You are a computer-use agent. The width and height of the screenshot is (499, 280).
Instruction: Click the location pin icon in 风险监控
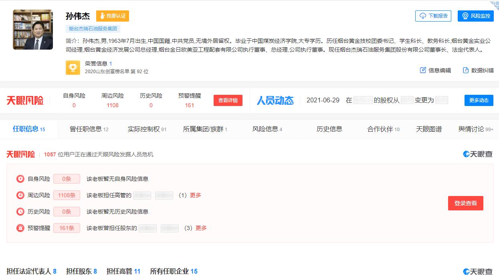pos(465,16)
